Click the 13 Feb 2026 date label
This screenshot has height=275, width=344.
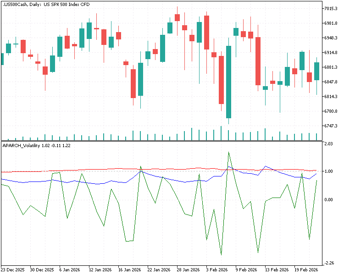(x=277, y=270)
